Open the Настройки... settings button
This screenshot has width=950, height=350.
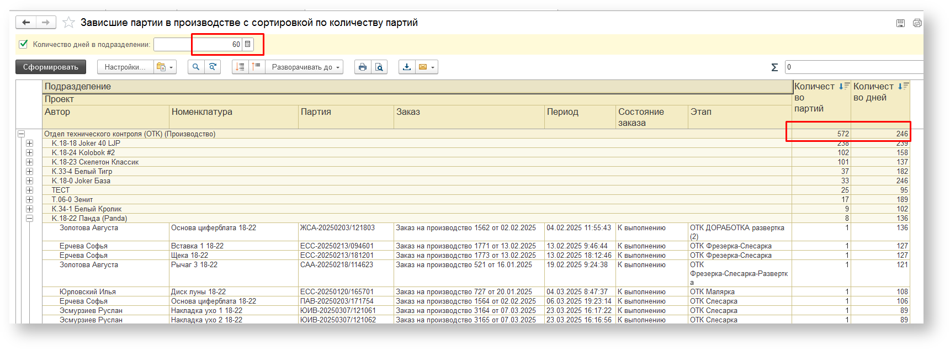pyautogui.click(x=125, y=67)
